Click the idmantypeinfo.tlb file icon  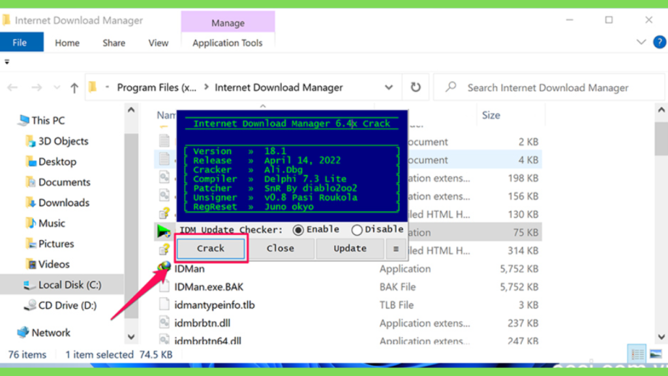tap(164, 304)
